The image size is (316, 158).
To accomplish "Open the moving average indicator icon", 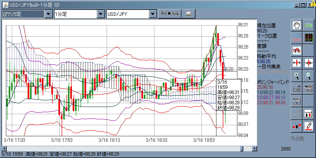I will click(x=297, y=38).
